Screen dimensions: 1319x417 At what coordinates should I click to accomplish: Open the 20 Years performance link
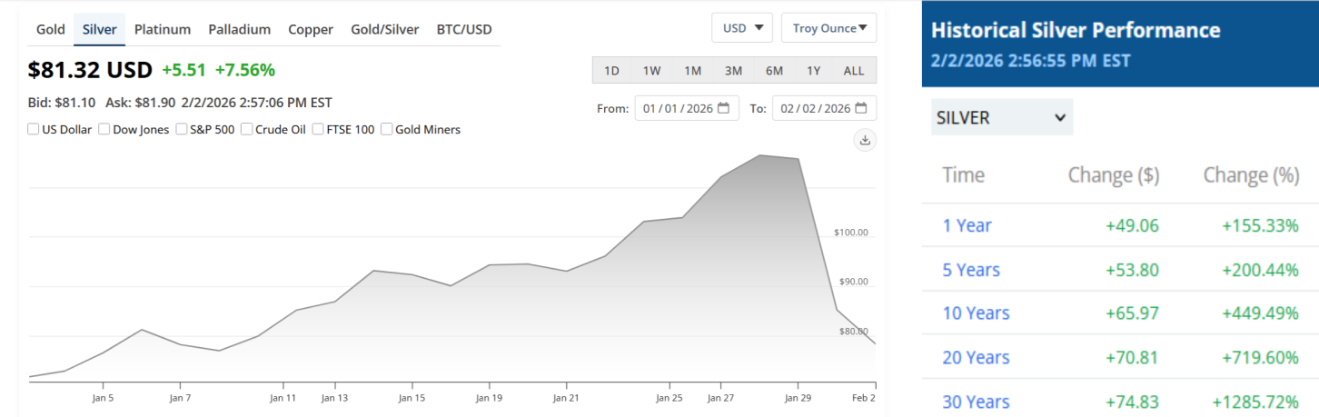(x=977, y=357)
